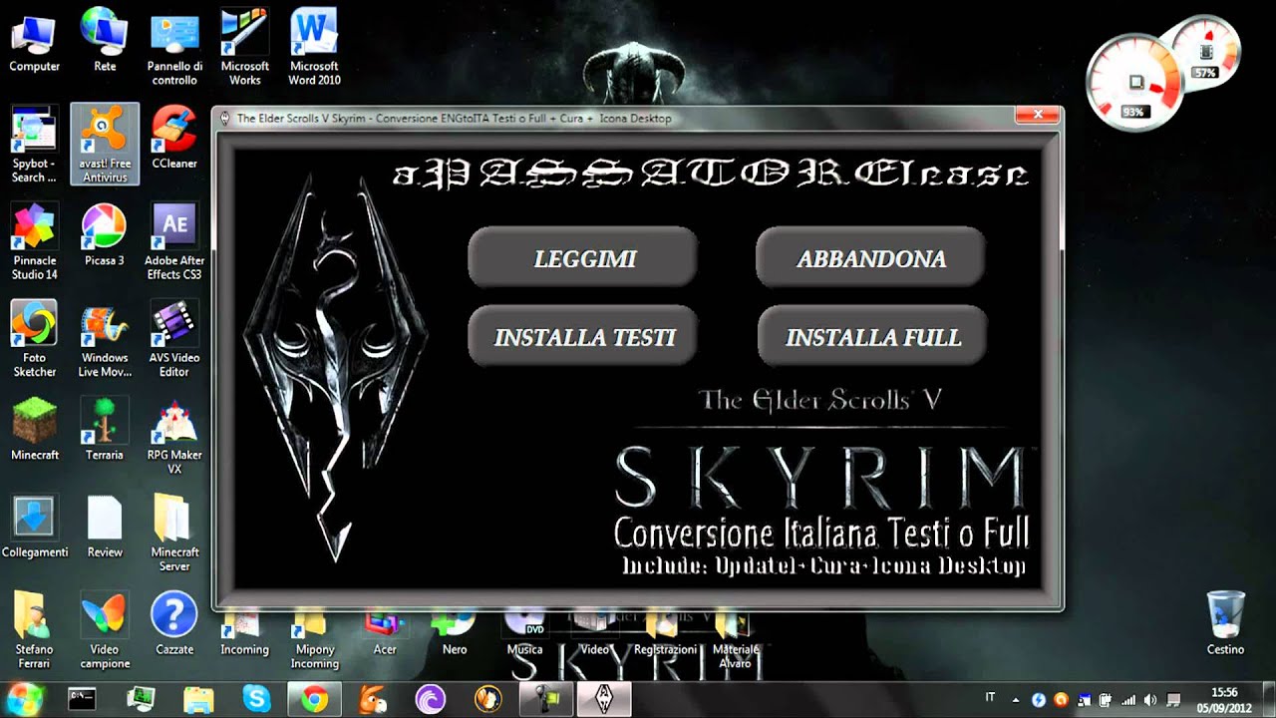Open the Incoming folder shortcut
This screenshot has height=718, width=1276.
[x=244, y=635]
